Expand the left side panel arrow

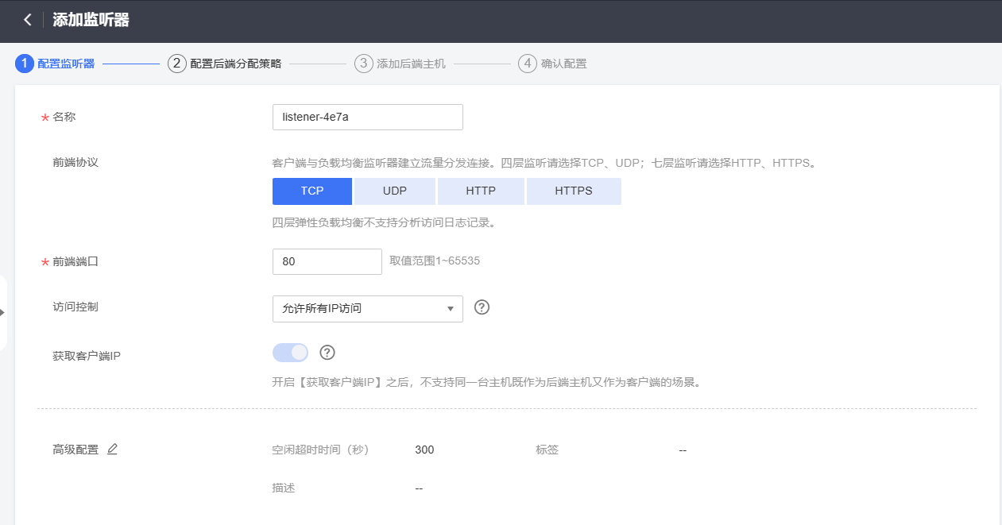[2, 313]
